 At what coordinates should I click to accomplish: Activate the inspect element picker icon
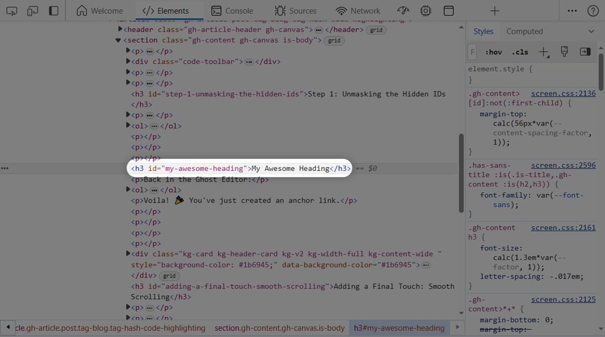[12, 11]
